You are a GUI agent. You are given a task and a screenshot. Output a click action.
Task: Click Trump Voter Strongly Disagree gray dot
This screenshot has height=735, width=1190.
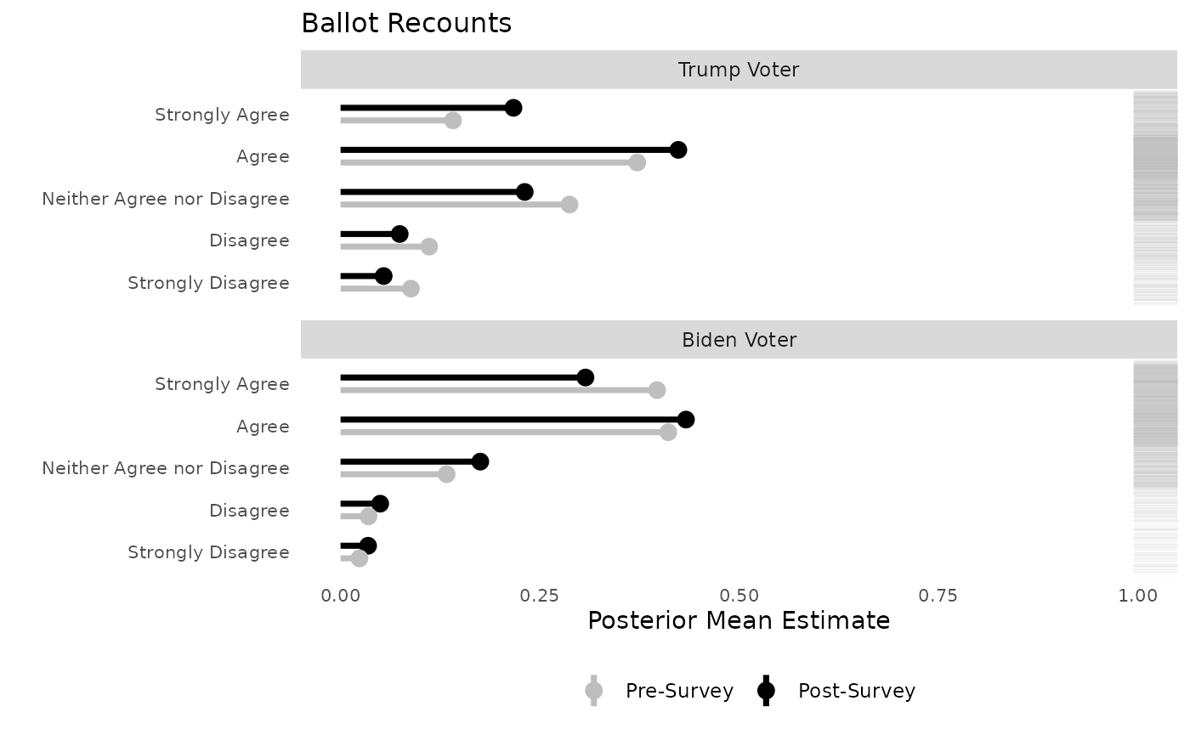tap(411, 289)
